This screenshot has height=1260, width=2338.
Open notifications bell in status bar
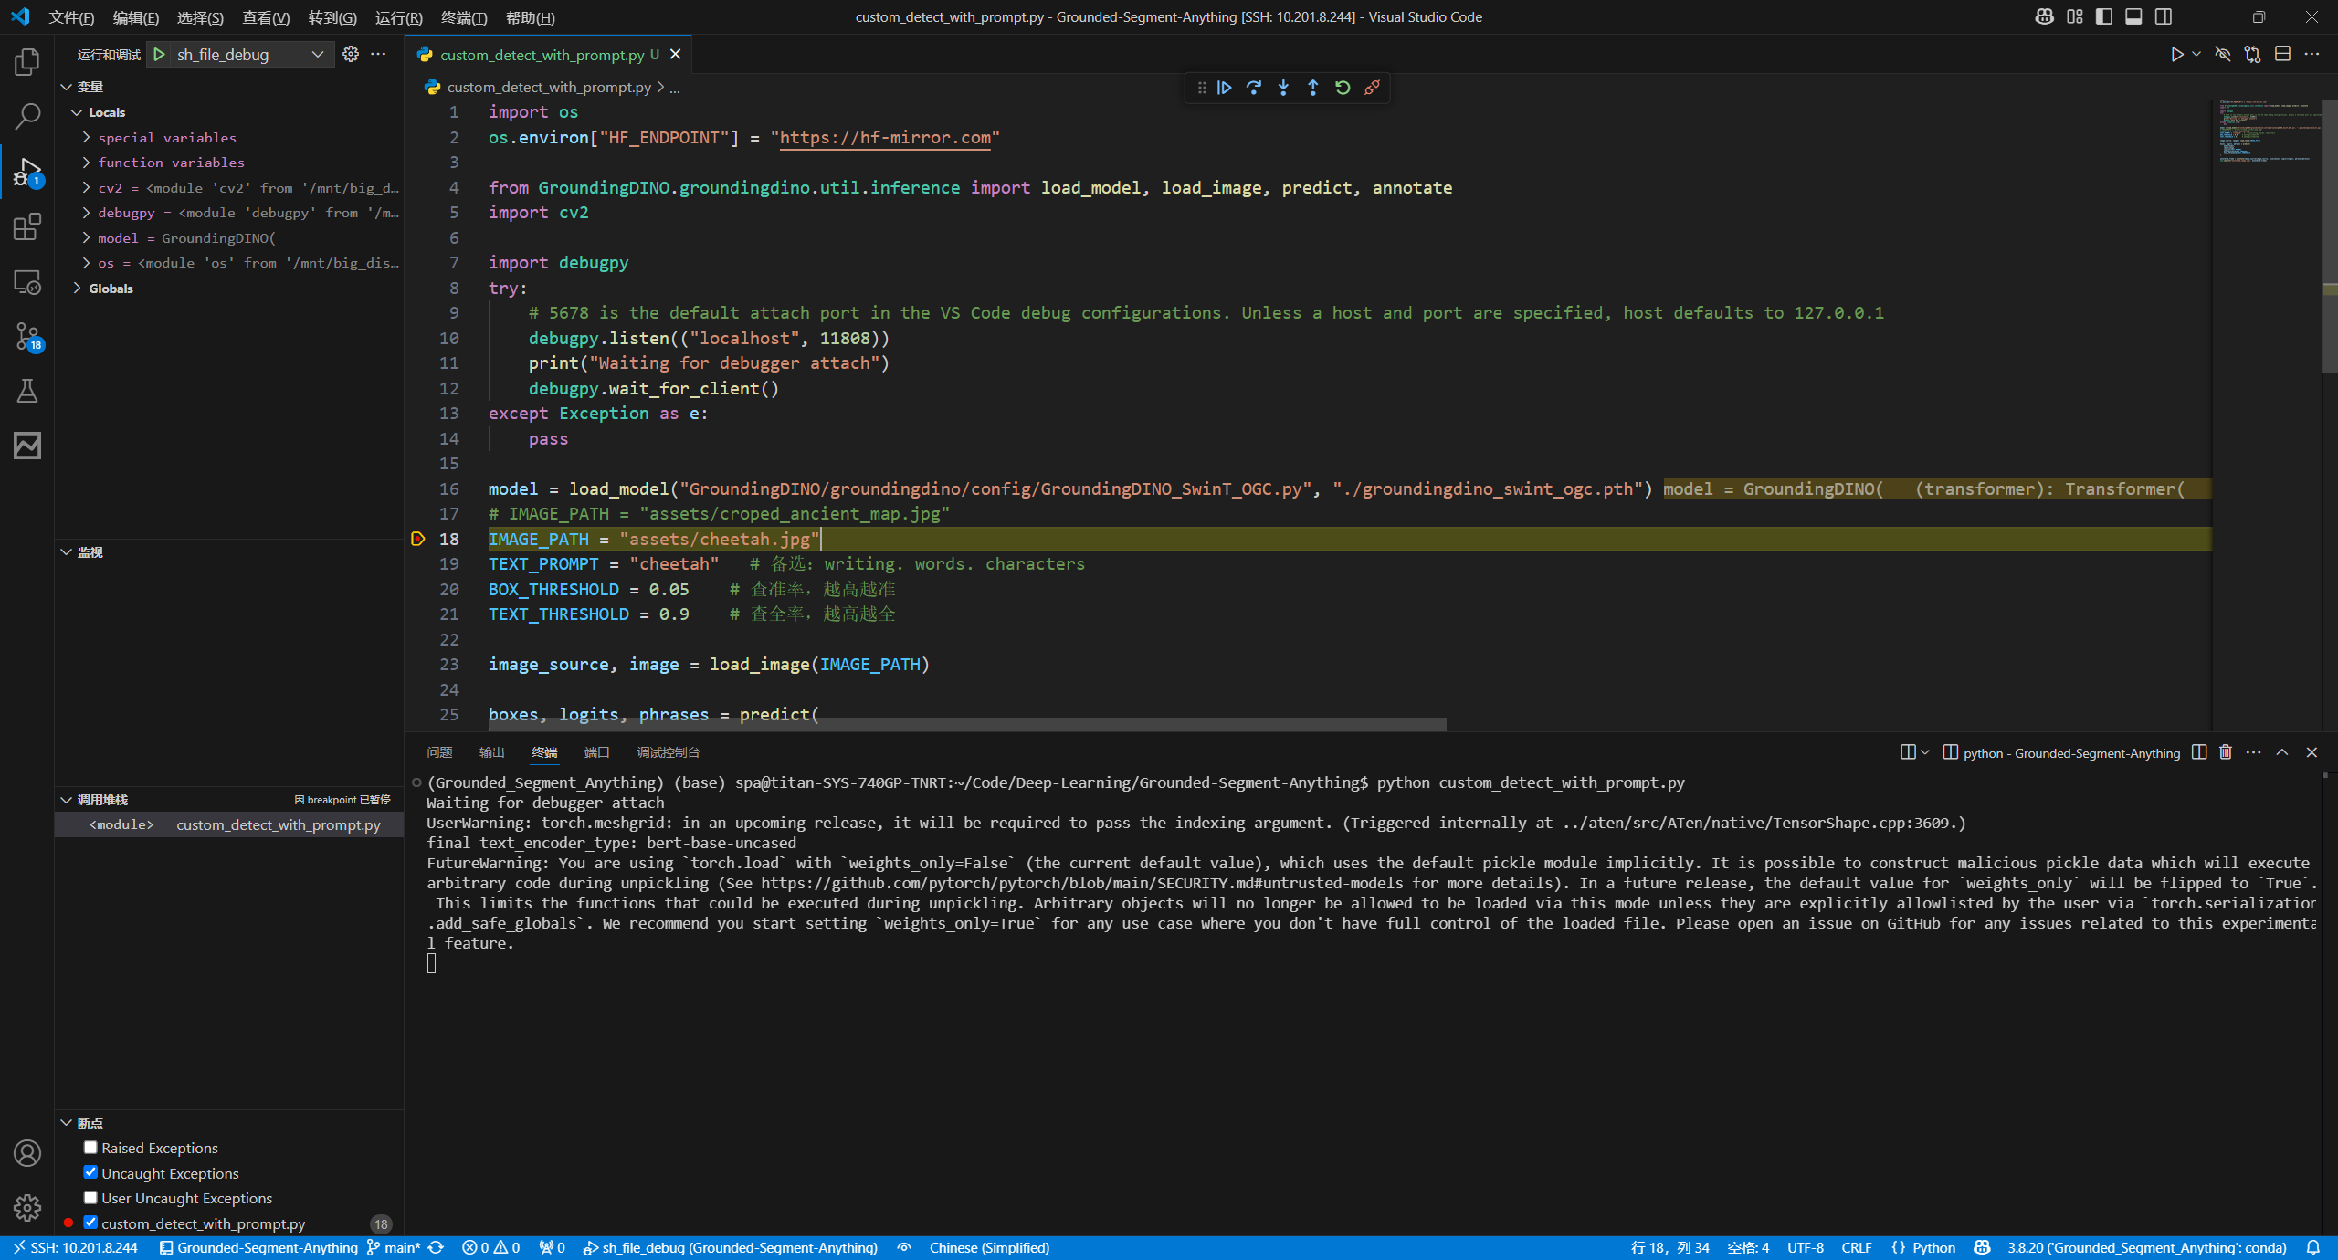pos(2313,1247)
